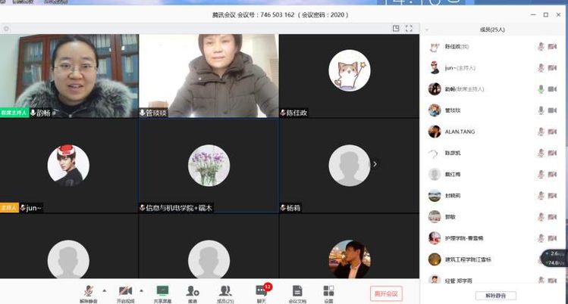The width and height of the screenshot is (568, 304).
Task: Click the members (25人) panel header
Action: pyautogui.click(x=494, y=29)
